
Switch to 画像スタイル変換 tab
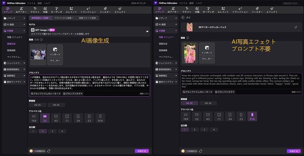coord(87,18)
